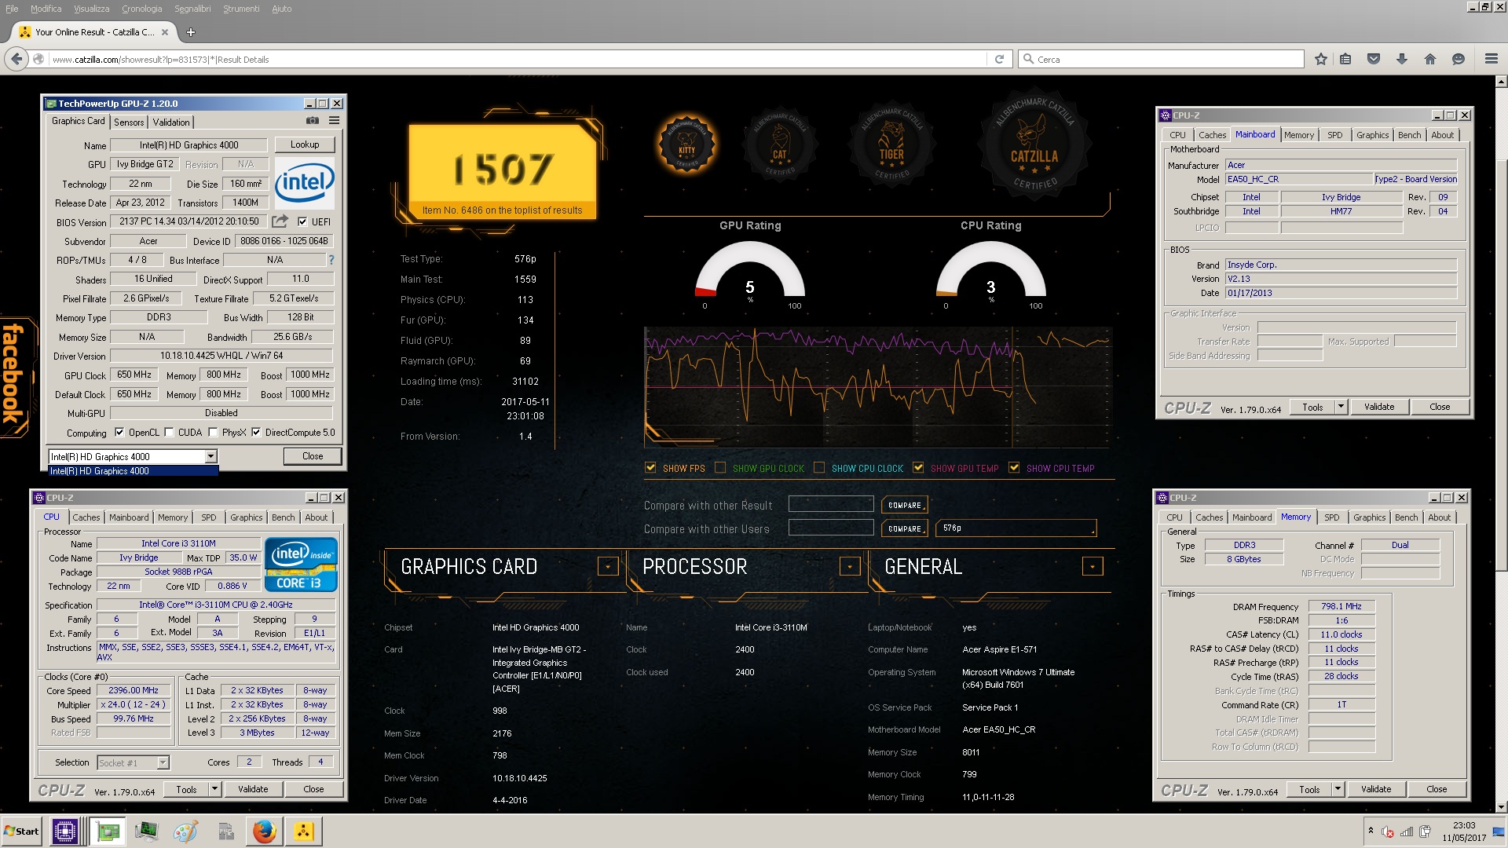Image resolution: width=1508 pixels, height=848 pixels.
Task: Click the GPU-Z screenshot camera icon
Action: point(313,121)
